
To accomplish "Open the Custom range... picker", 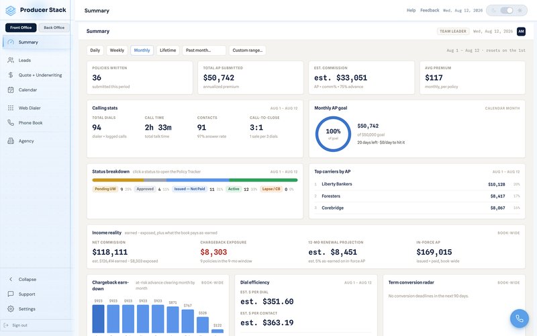I will tap(247, 50).
